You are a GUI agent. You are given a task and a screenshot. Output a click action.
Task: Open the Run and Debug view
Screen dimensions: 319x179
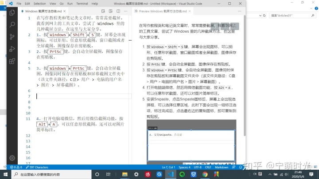click(12, 49)
